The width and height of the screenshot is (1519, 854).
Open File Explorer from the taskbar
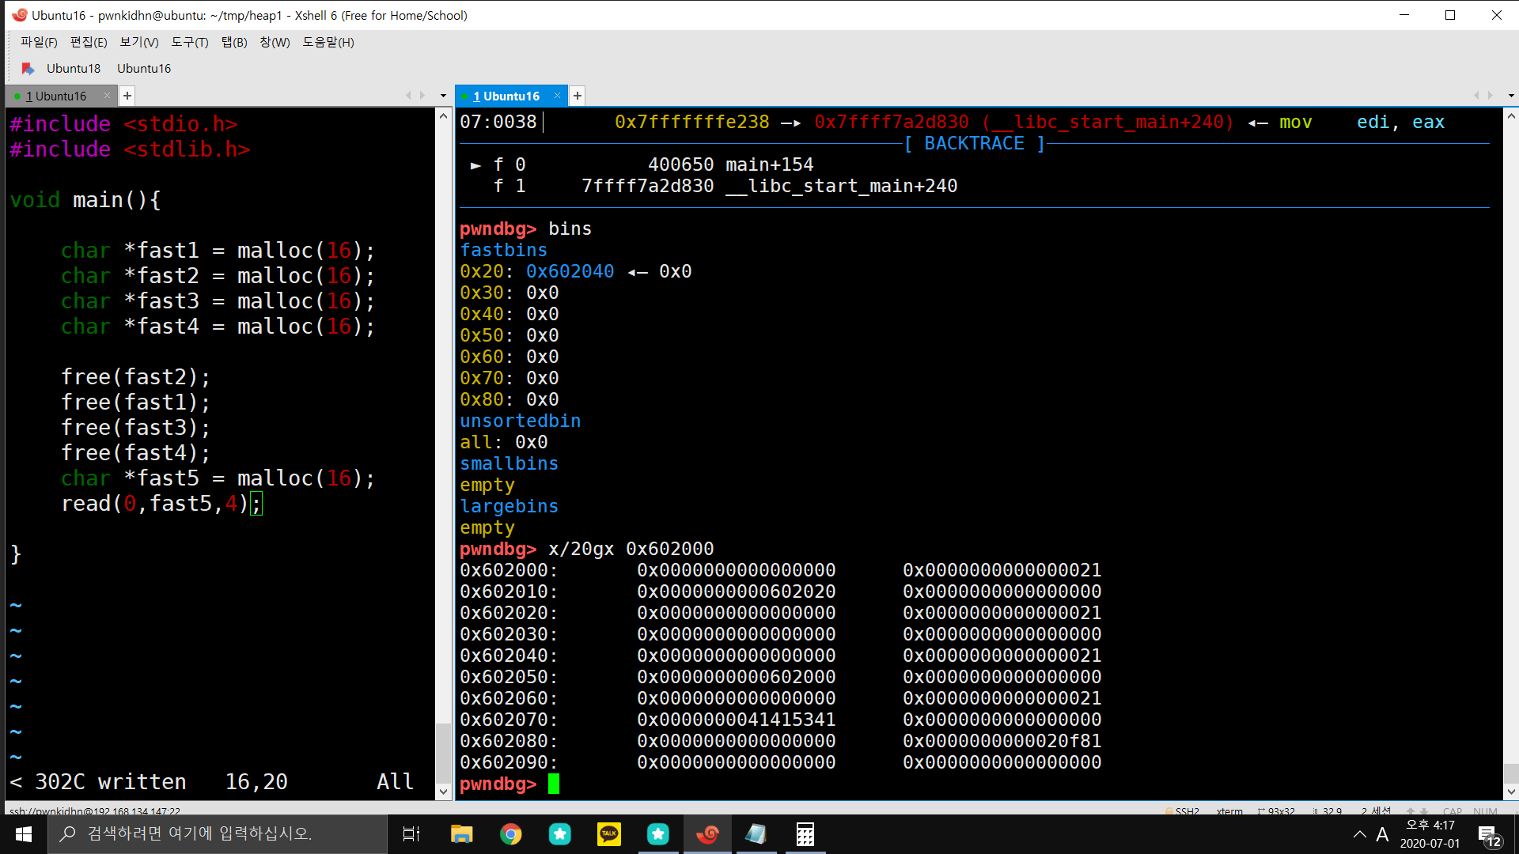(461, 833)
